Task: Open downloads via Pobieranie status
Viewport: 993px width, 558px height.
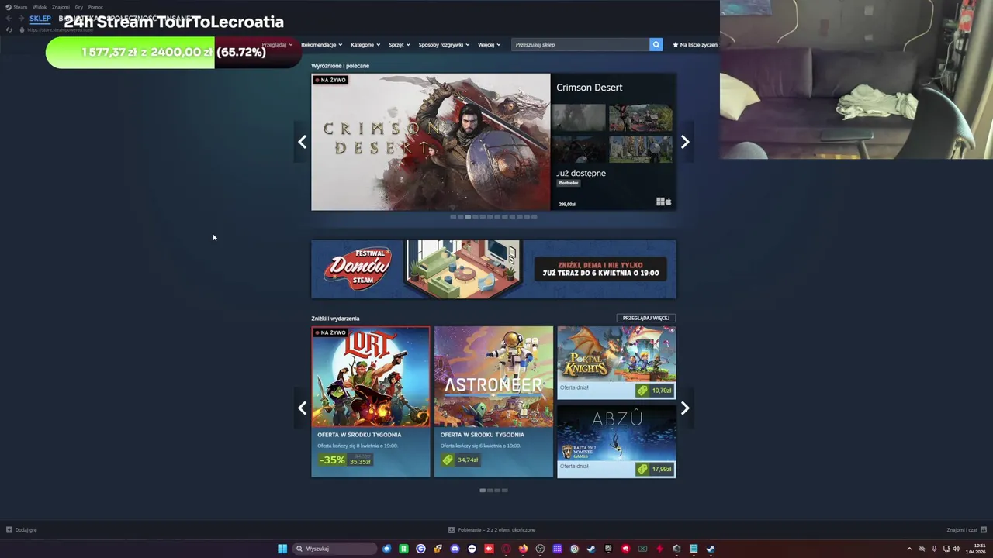Action: tap(492, 530)
